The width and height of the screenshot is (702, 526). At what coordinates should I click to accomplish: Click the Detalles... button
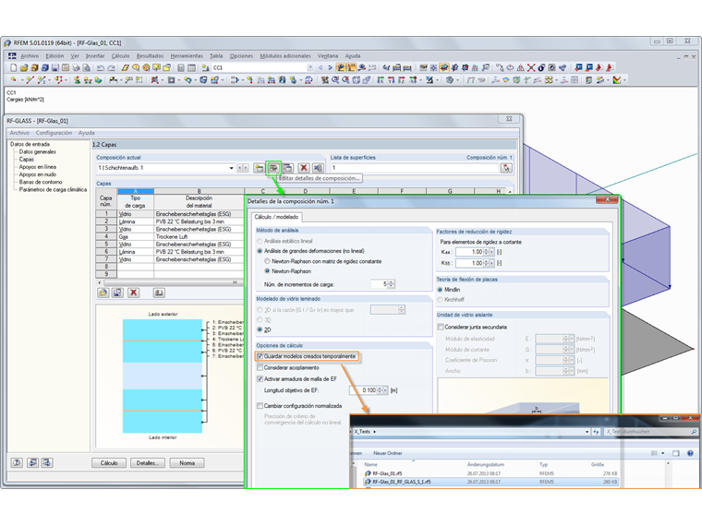coord(148,463)
